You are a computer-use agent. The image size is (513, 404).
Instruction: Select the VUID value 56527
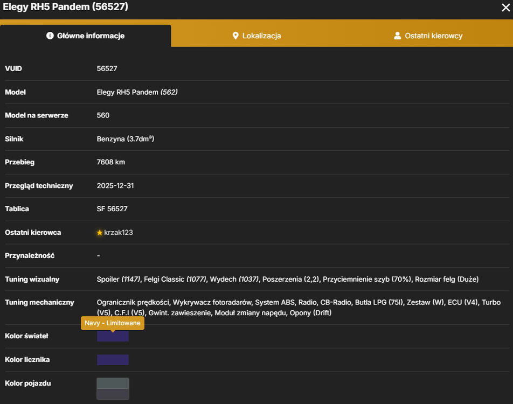(x=107, y=69)
